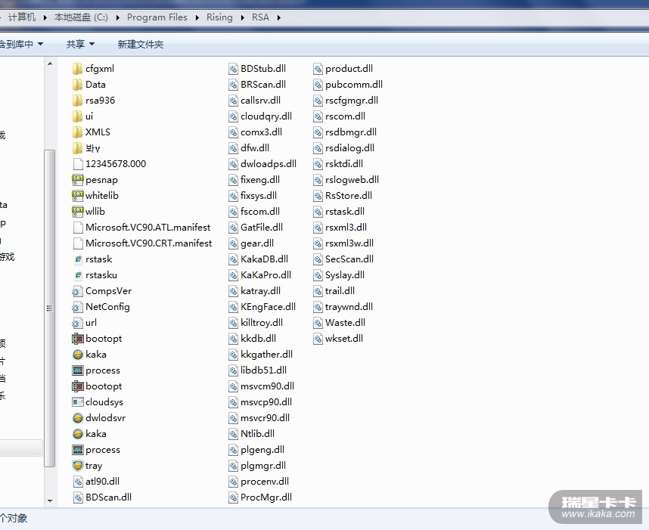
Task: Select the rstasku file icon
Action: tap(77, 275)
